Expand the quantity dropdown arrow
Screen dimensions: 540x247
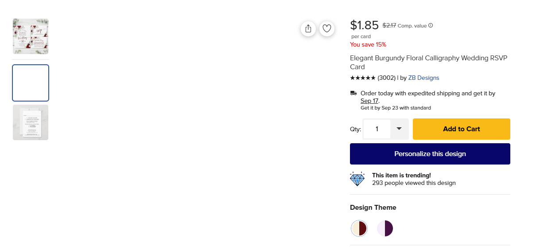coord(399,129)
